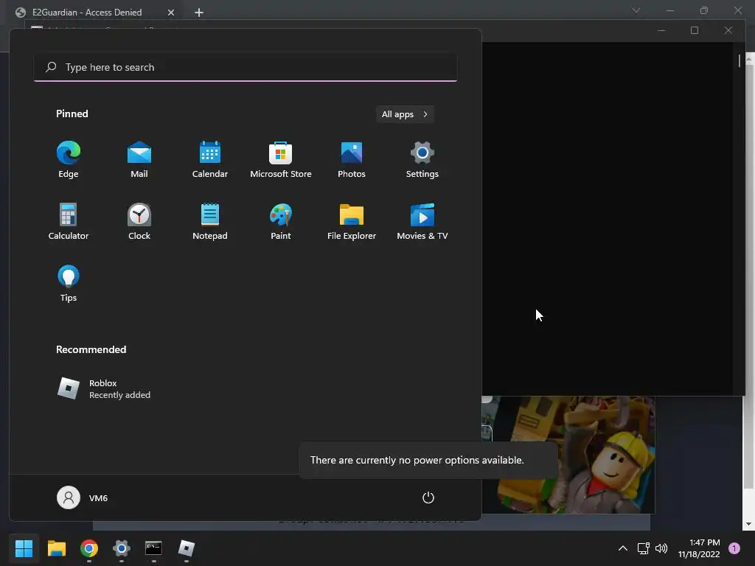Open the volume tray icon
Screen dimensions: 755x566
click(x=661, y=548)
